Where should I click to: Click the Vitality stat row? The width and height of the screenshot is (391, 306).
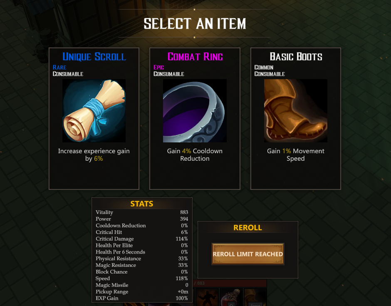click(x=142, y=212)
